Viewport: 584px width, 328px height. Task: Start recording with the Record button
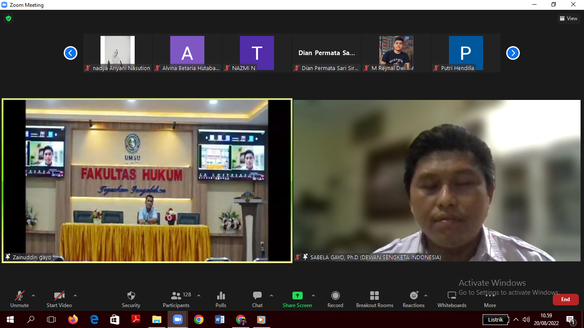(x=335, y=299)
